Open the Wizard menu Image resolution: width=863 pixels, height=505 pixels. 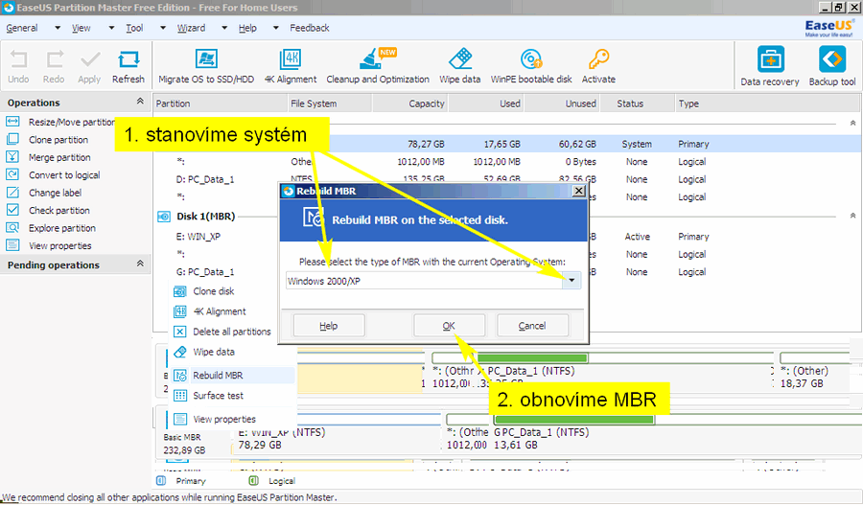pos(191,28)
